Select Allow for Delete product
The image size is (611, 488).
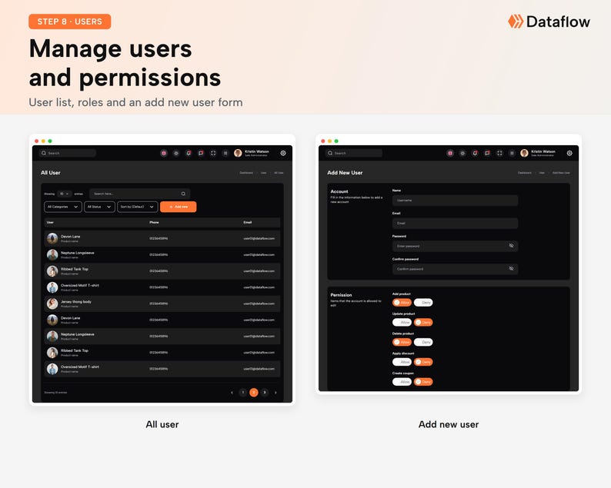pyautogui.click(x=402, y=342)
